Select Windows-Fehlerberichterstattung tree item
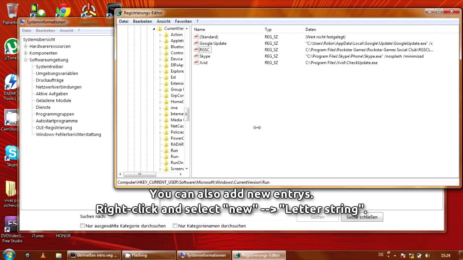 [x=68, y=134]
